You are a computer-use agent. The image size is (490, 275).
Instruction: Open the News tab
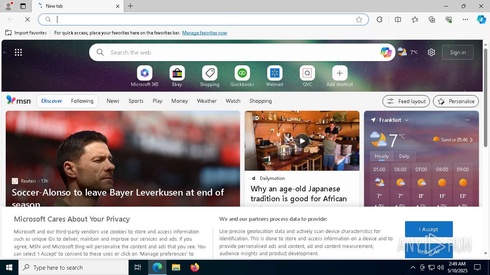coord(113,101)
